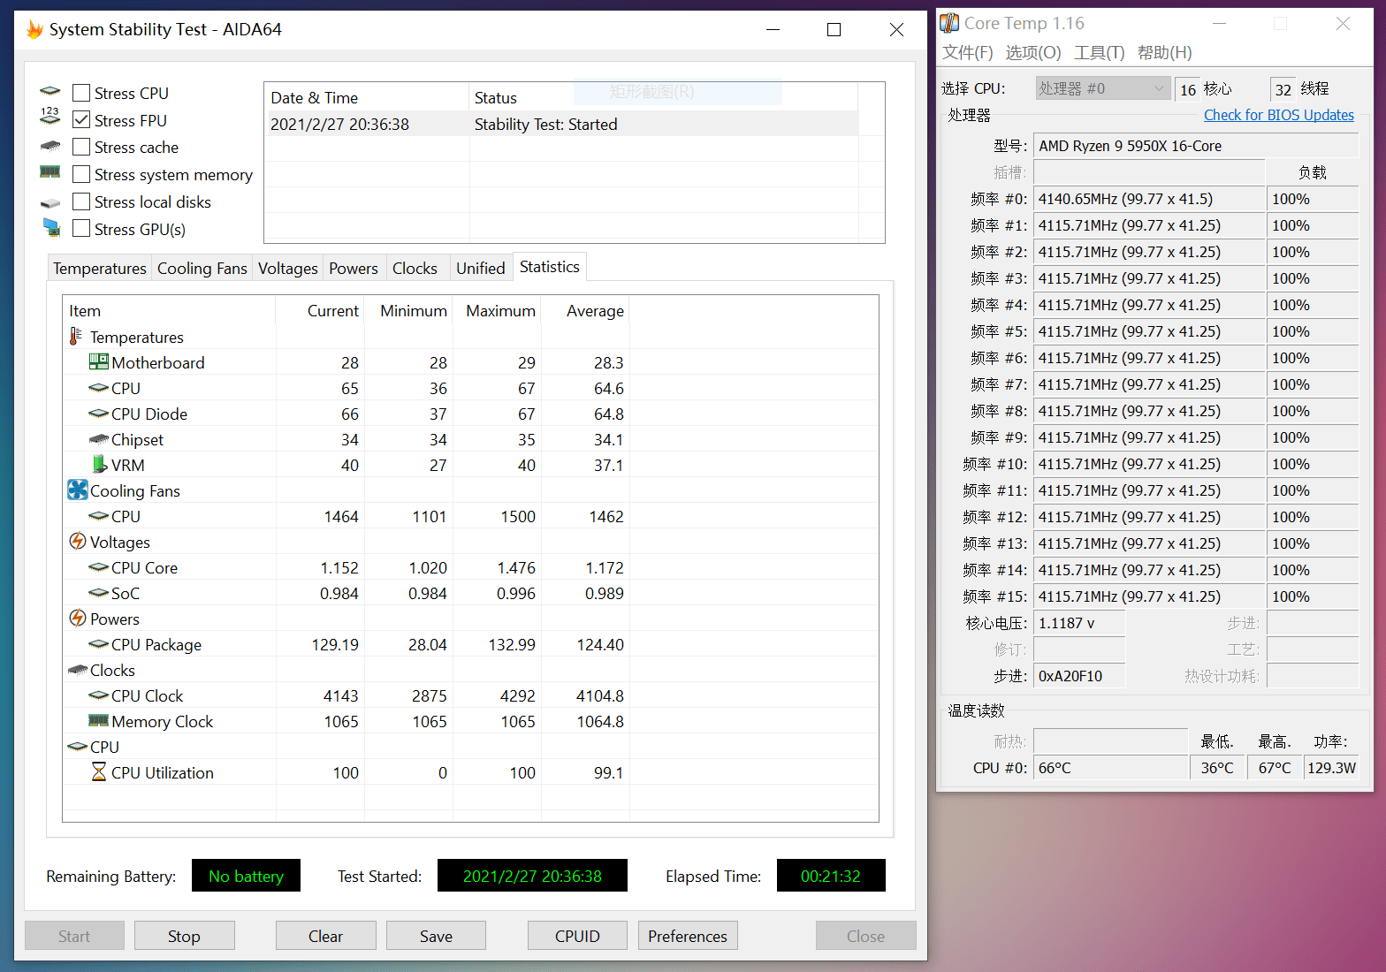Click the disk drive icon beside Stress local disks

(x=50, y=203)
